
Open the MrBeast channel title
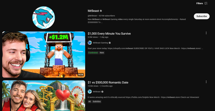pos(93,11)
